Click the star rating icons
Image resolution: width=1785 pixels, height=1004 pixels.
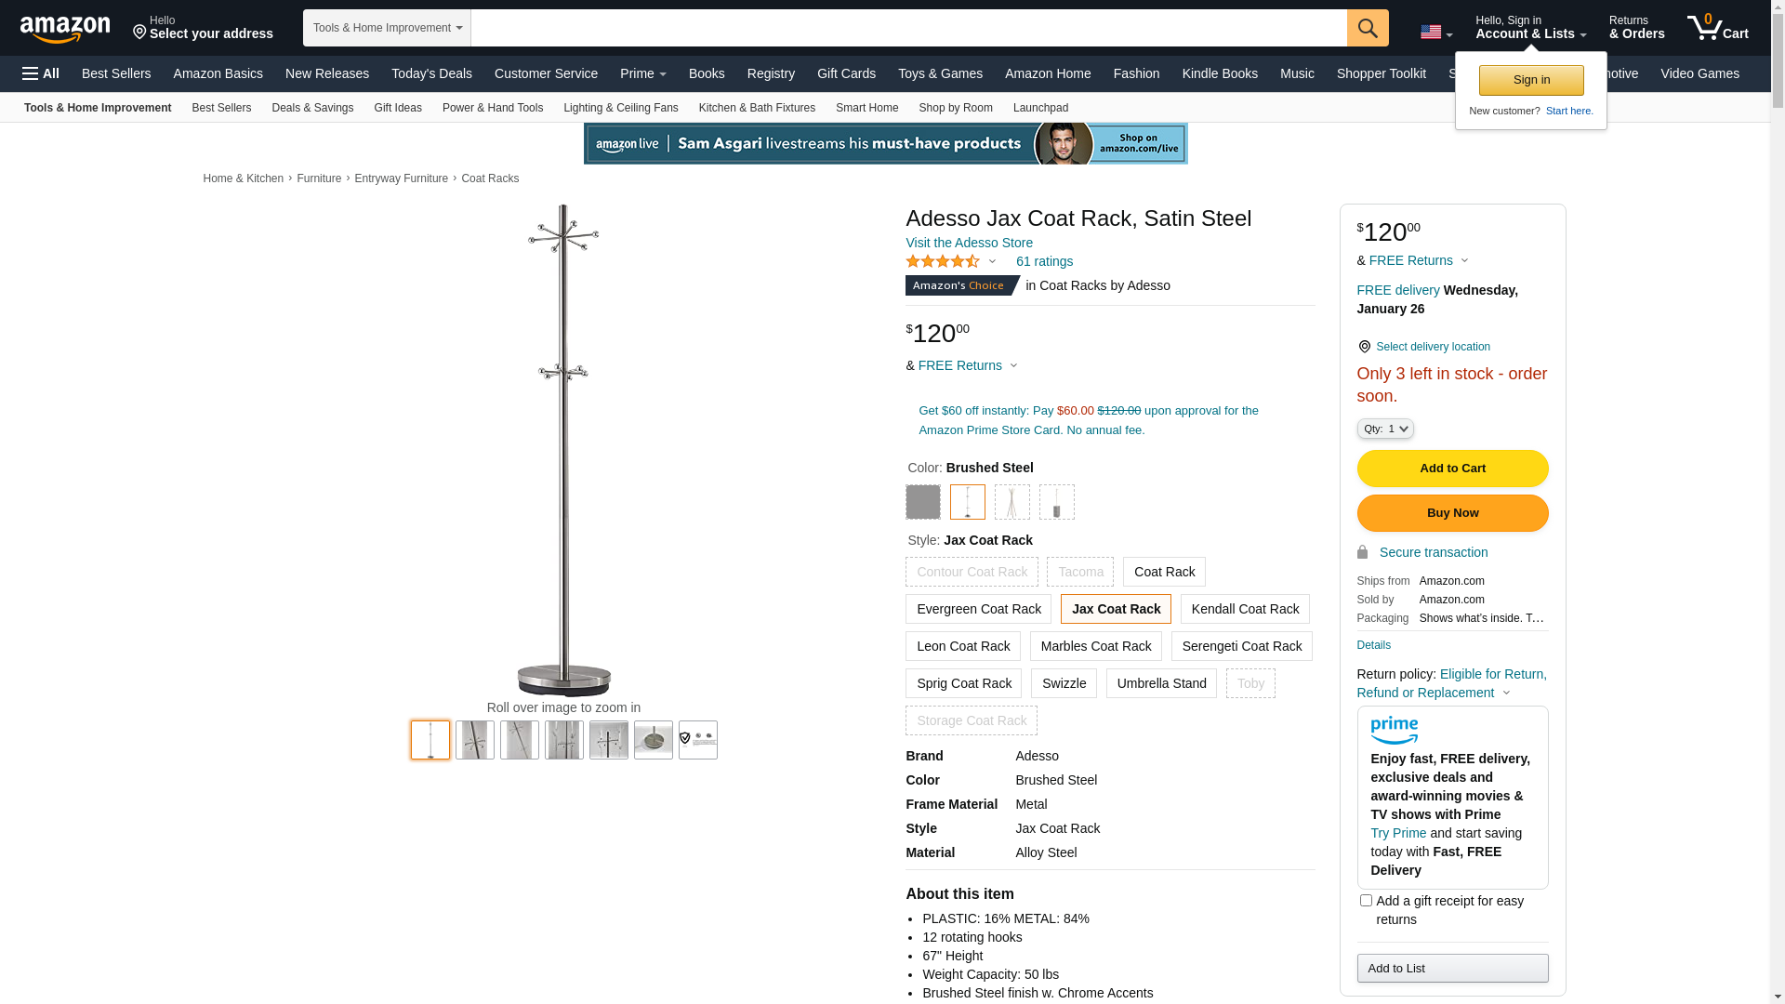[x=942, y=262]
